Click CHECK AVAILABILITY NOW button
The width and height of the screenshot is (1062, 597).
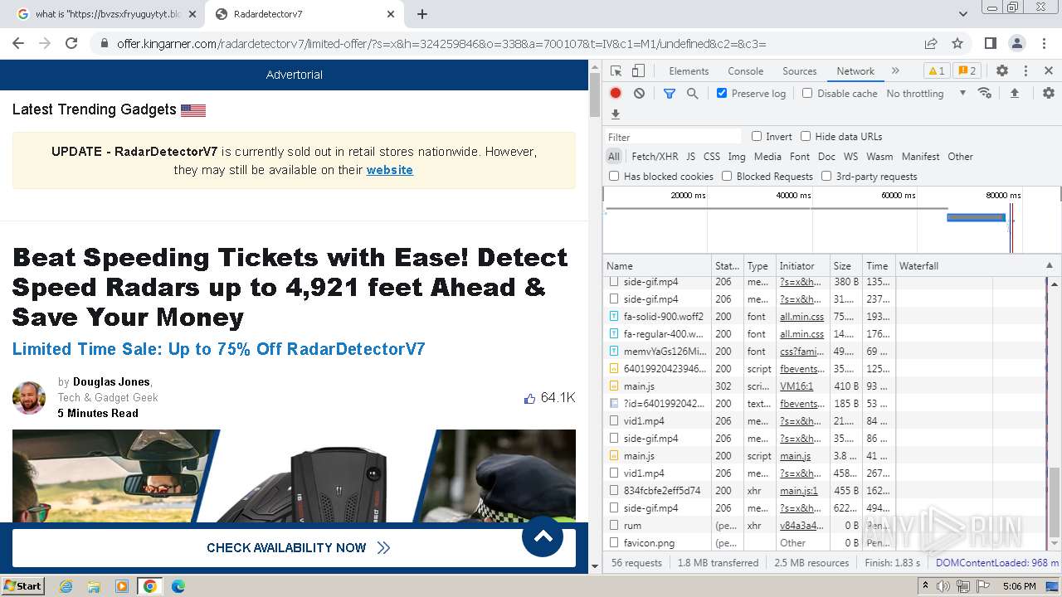(294, 547)
